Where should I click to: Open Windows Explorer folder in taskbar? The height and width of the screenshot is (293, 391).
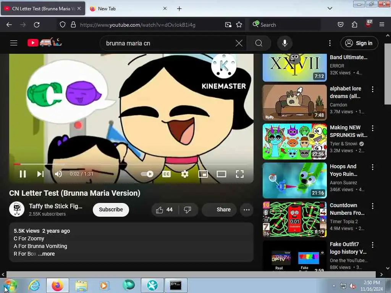[x=81, y=285]
